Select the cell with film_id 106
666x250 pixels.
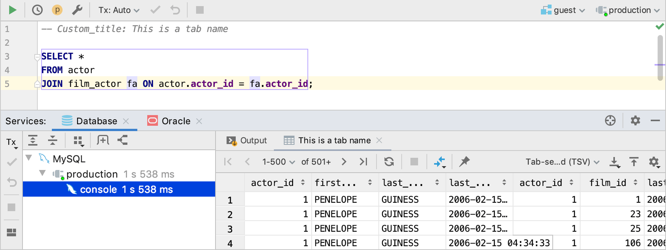tap(612, 243)
